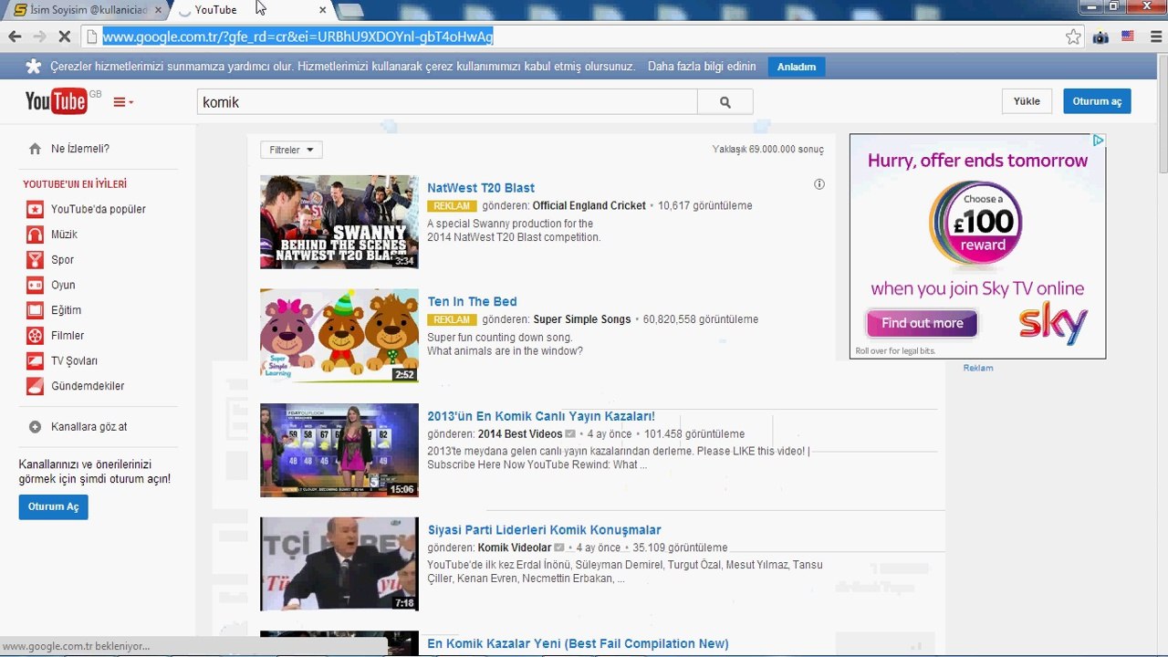Open En Komik Kazalar Yeni video link
This screenshot has width=1168, height=657.
[578, 643]
